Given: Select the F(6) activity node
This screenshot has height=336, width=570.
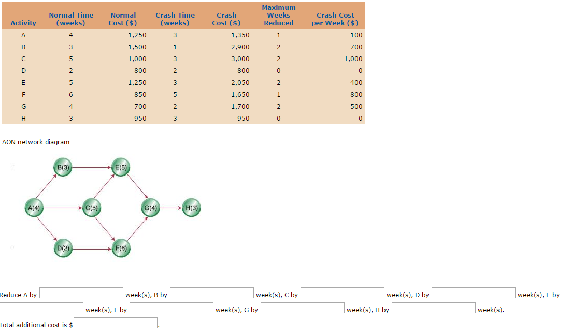Looking at the screenshot, I should (x=121, y=248).
